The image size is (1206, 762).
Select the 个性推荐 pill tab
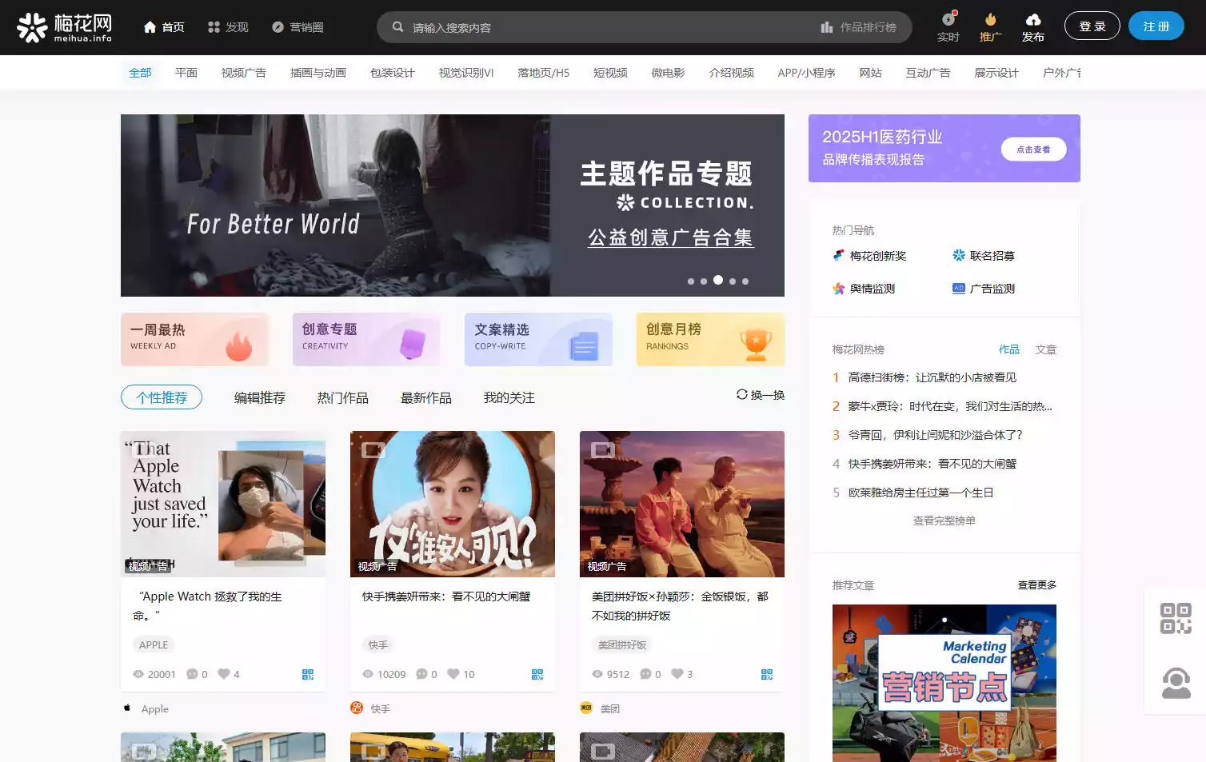click(162, 397)
